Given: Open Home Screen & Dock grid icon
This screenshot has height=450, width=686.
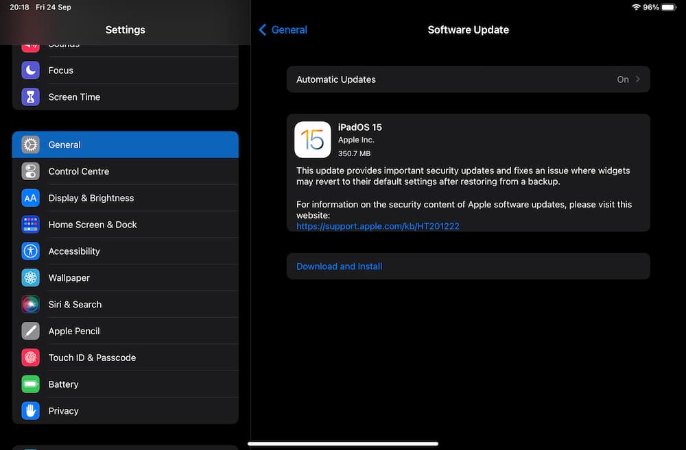Looking at the screenshot, I should 31,225.
